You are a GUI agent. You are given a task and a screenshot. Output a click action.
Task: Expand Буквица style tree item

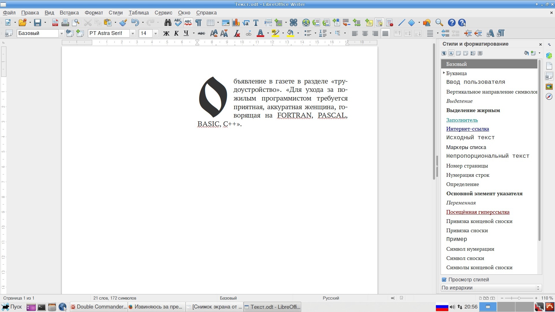(x=444, y=73)
